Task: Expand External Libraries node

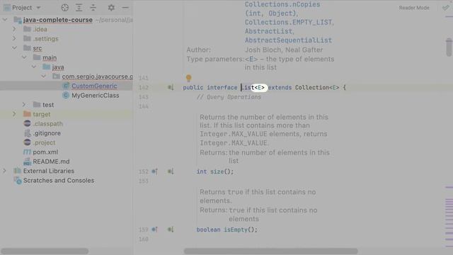Action: (x=5, y=171)
